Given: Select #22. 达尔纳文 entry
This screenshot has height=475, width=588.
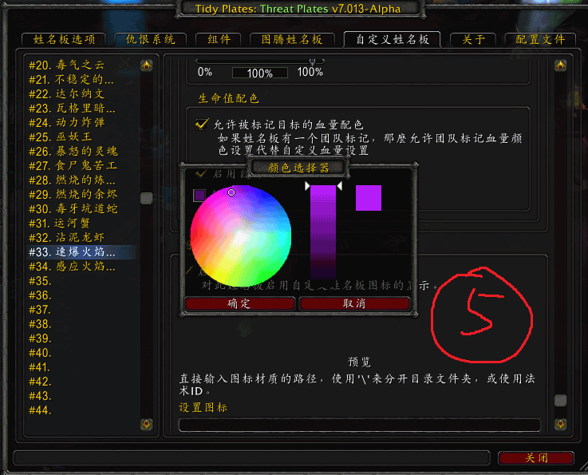Looking at the screenshot, I should pos(81,93).
